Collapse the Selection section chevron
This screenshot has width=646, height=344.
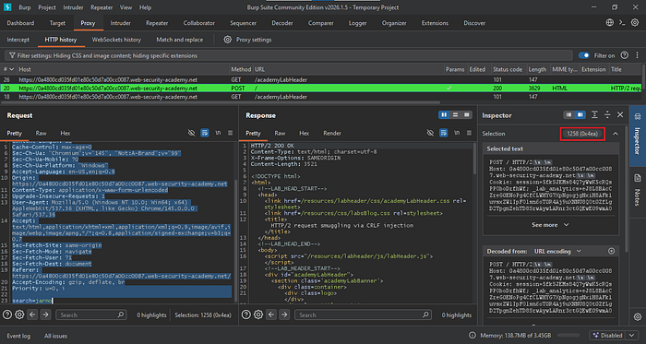[x=616, y=134]
